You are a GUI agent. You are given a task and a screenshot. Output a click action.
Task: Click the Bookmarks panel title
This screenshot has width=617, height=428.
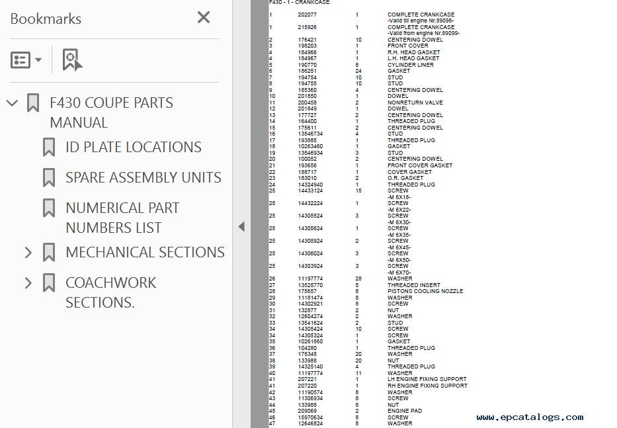click(46, 19)
